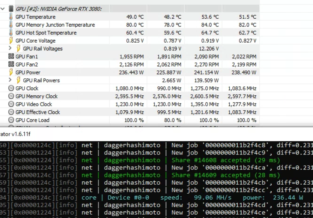Click the thermometer icon for GPU Memory Junction Temperature
This screenshot has height=218, width=313.
click(x=11, y=25)
